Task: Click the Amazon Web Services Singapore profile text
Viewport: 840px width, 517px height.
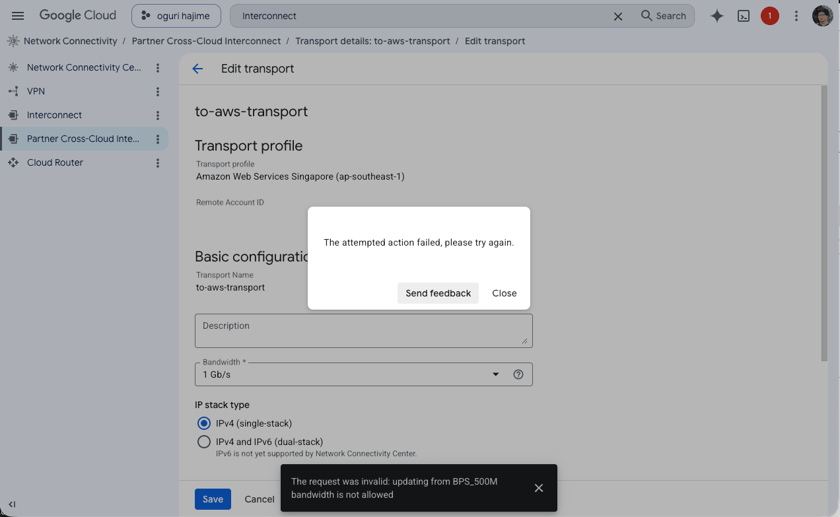Action: [300, 176]
